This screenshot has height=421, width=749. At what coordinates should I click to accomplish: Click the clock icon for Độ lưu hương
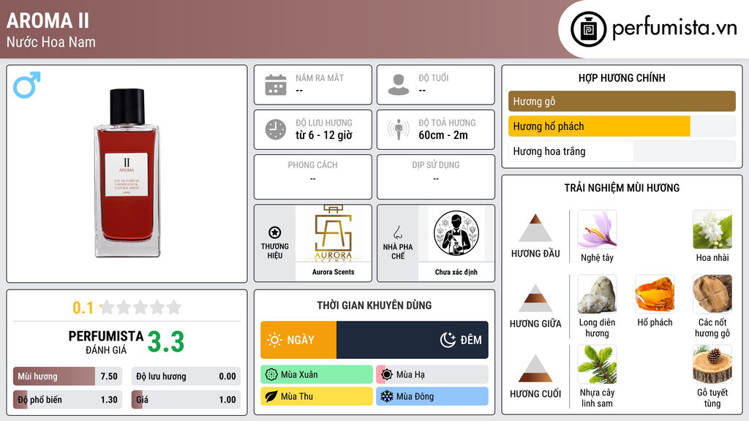[x=276, y=129]
